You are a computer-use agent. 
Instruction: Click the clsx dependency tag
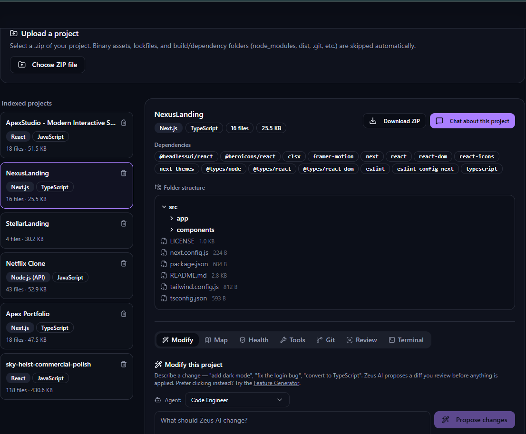tap(294, 156)
